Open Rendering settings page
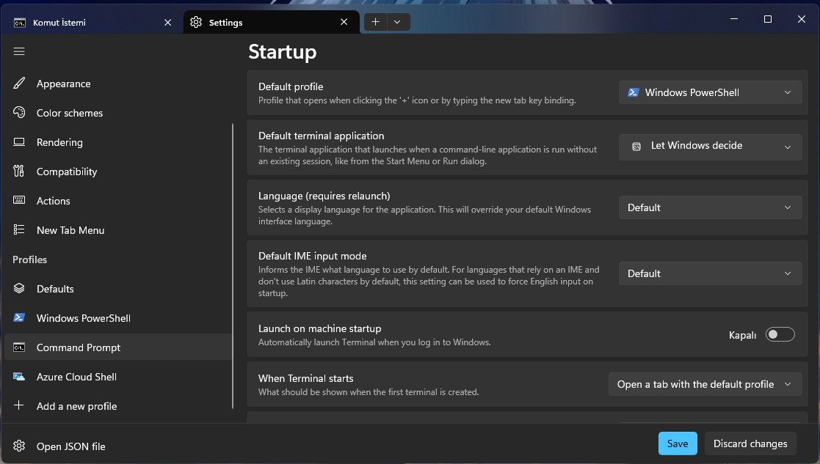 point(117,142)
